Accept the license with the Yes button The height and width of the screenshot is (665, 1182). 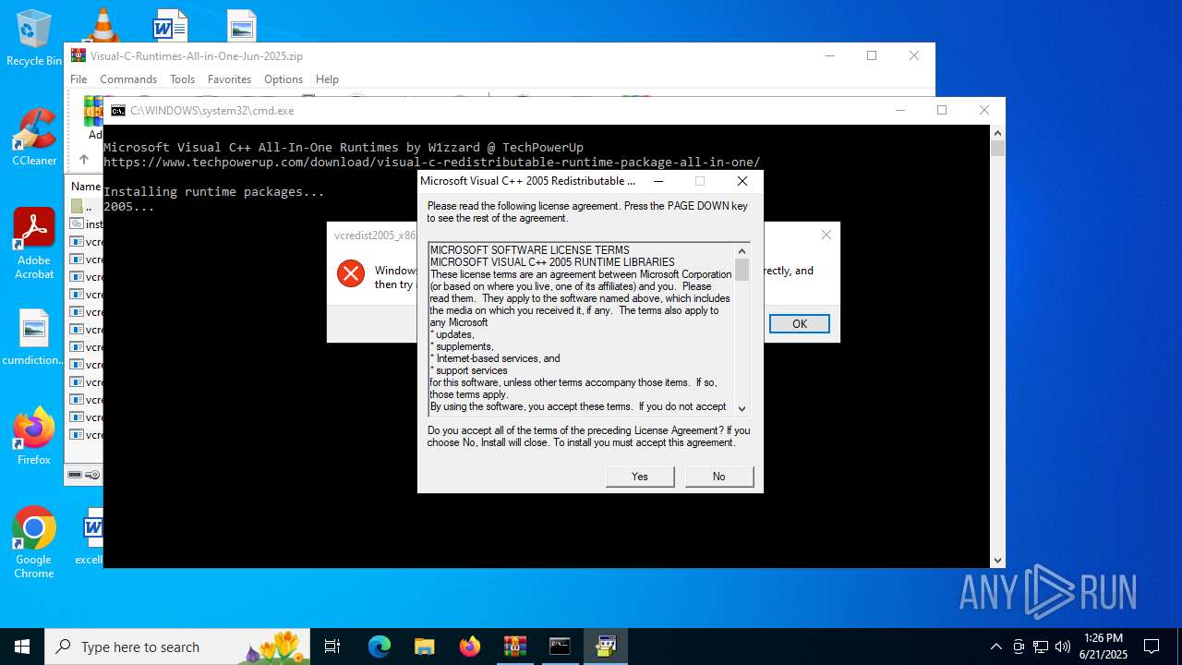(x=640, y=477)
